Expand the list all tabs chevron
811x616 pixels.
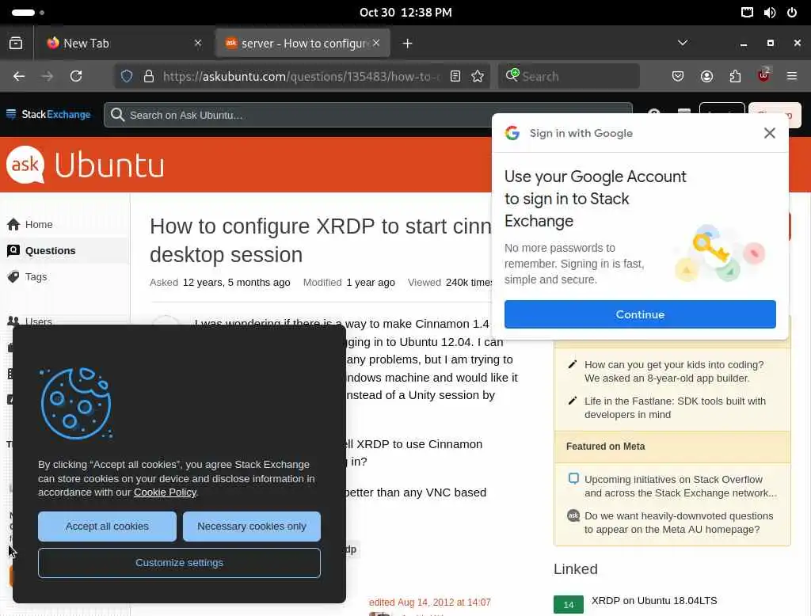[x=683, y=43]
